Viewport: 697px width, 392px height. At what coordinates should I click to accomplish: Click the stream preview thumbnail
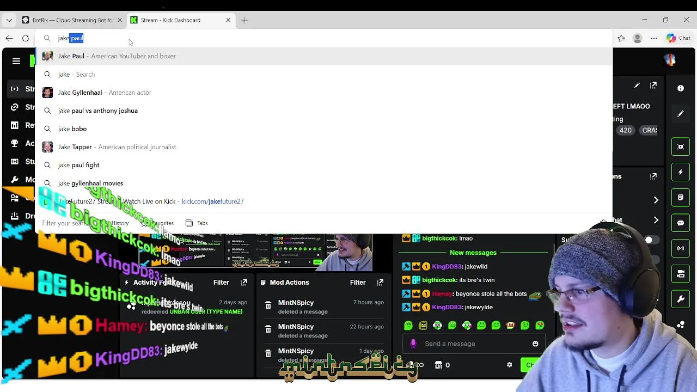click(255, 252)
